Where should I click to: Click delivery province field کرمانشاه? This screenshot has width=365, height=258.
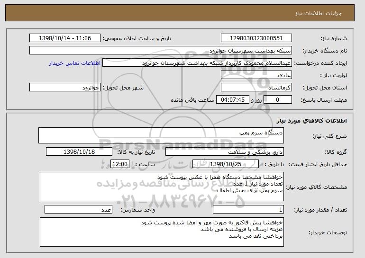pyautogui.click(x=256, y=88)
